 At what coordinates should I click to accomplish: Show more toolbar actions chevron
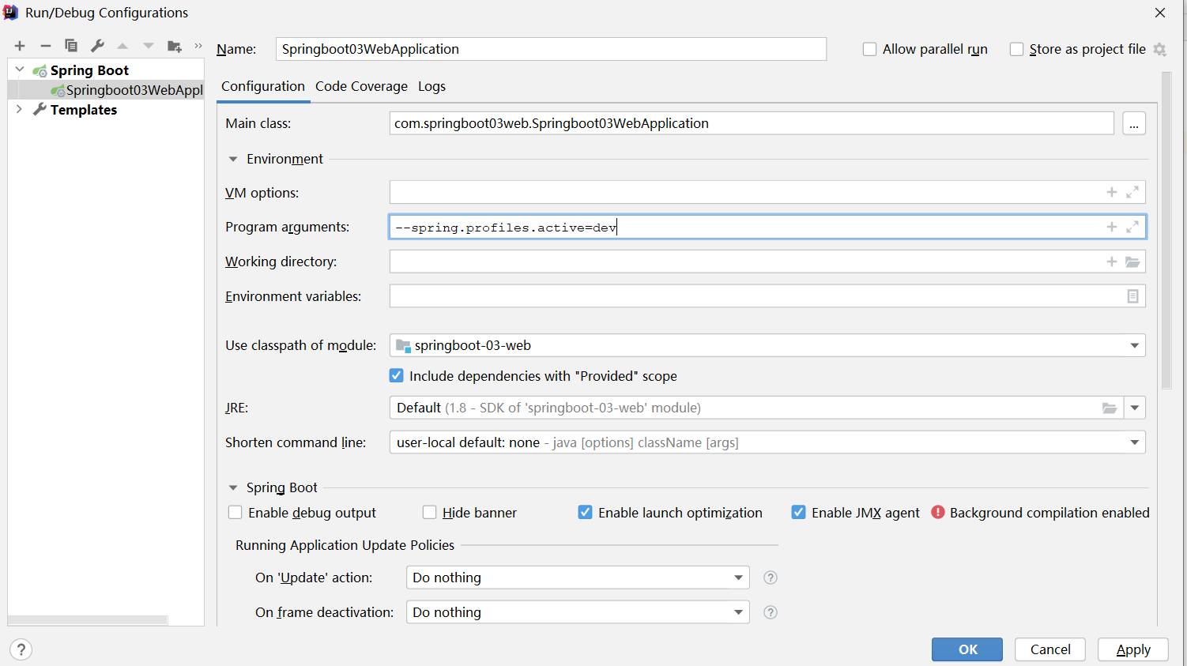point(198,46)
